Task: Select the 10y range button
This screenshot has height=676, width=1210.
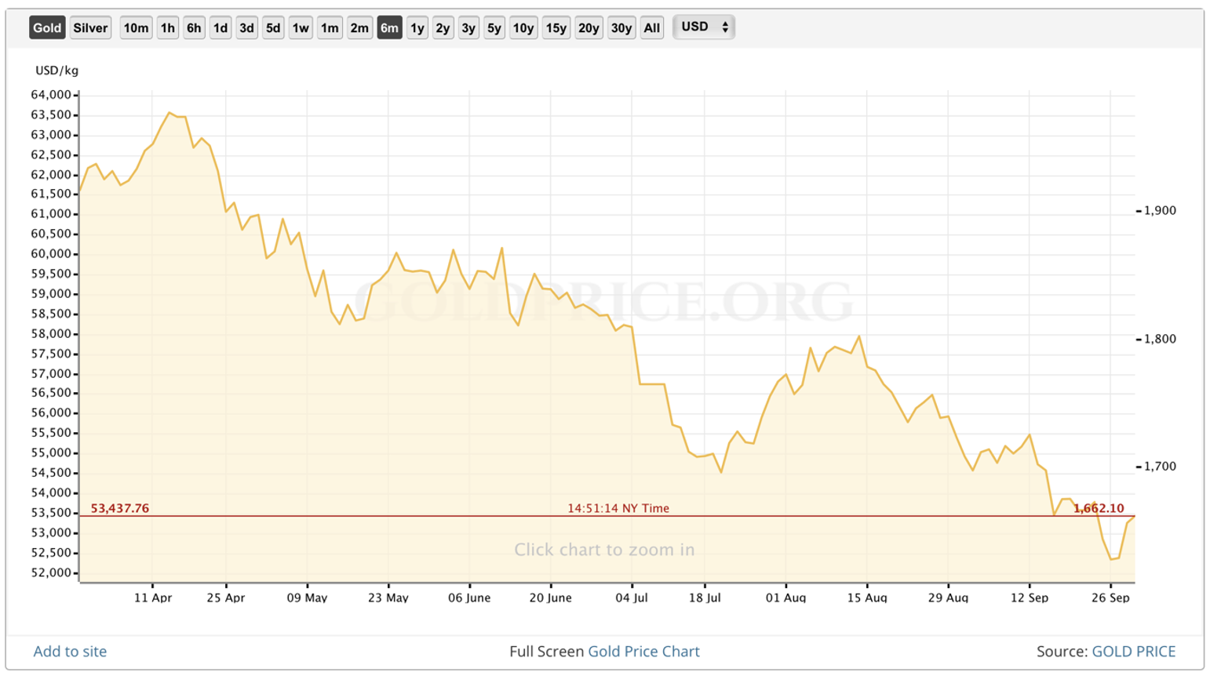Action: (x=523, y=28)
